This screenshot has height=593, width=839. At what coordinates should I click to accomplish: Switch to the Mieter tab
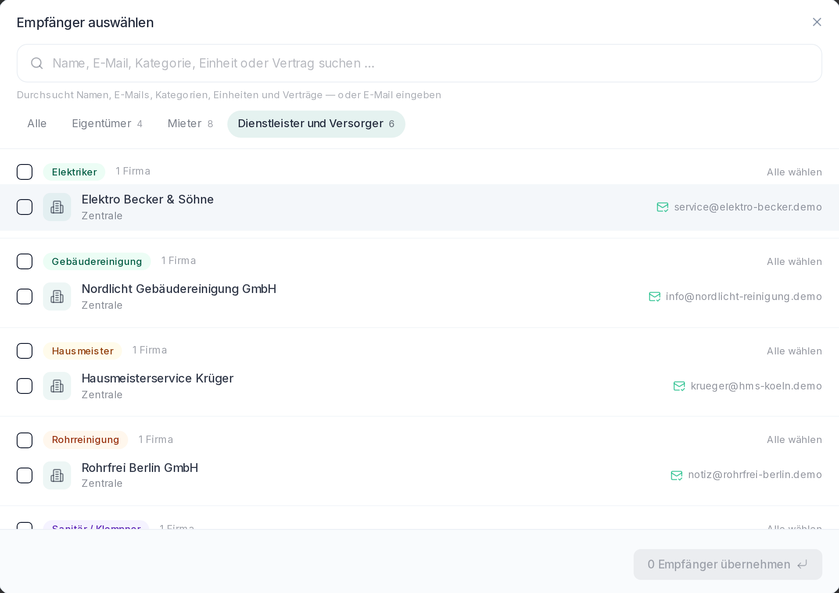[190, 124]
